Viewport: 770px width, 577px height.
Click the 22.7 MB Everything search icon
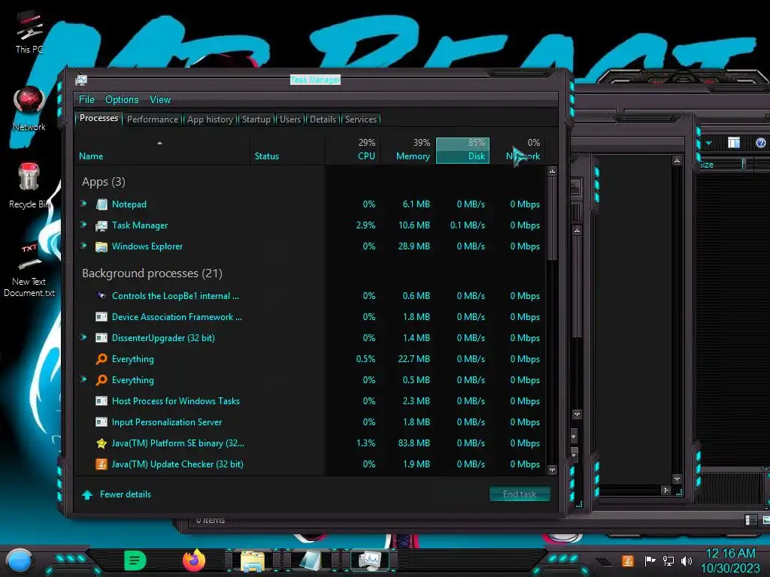point(102,359)
